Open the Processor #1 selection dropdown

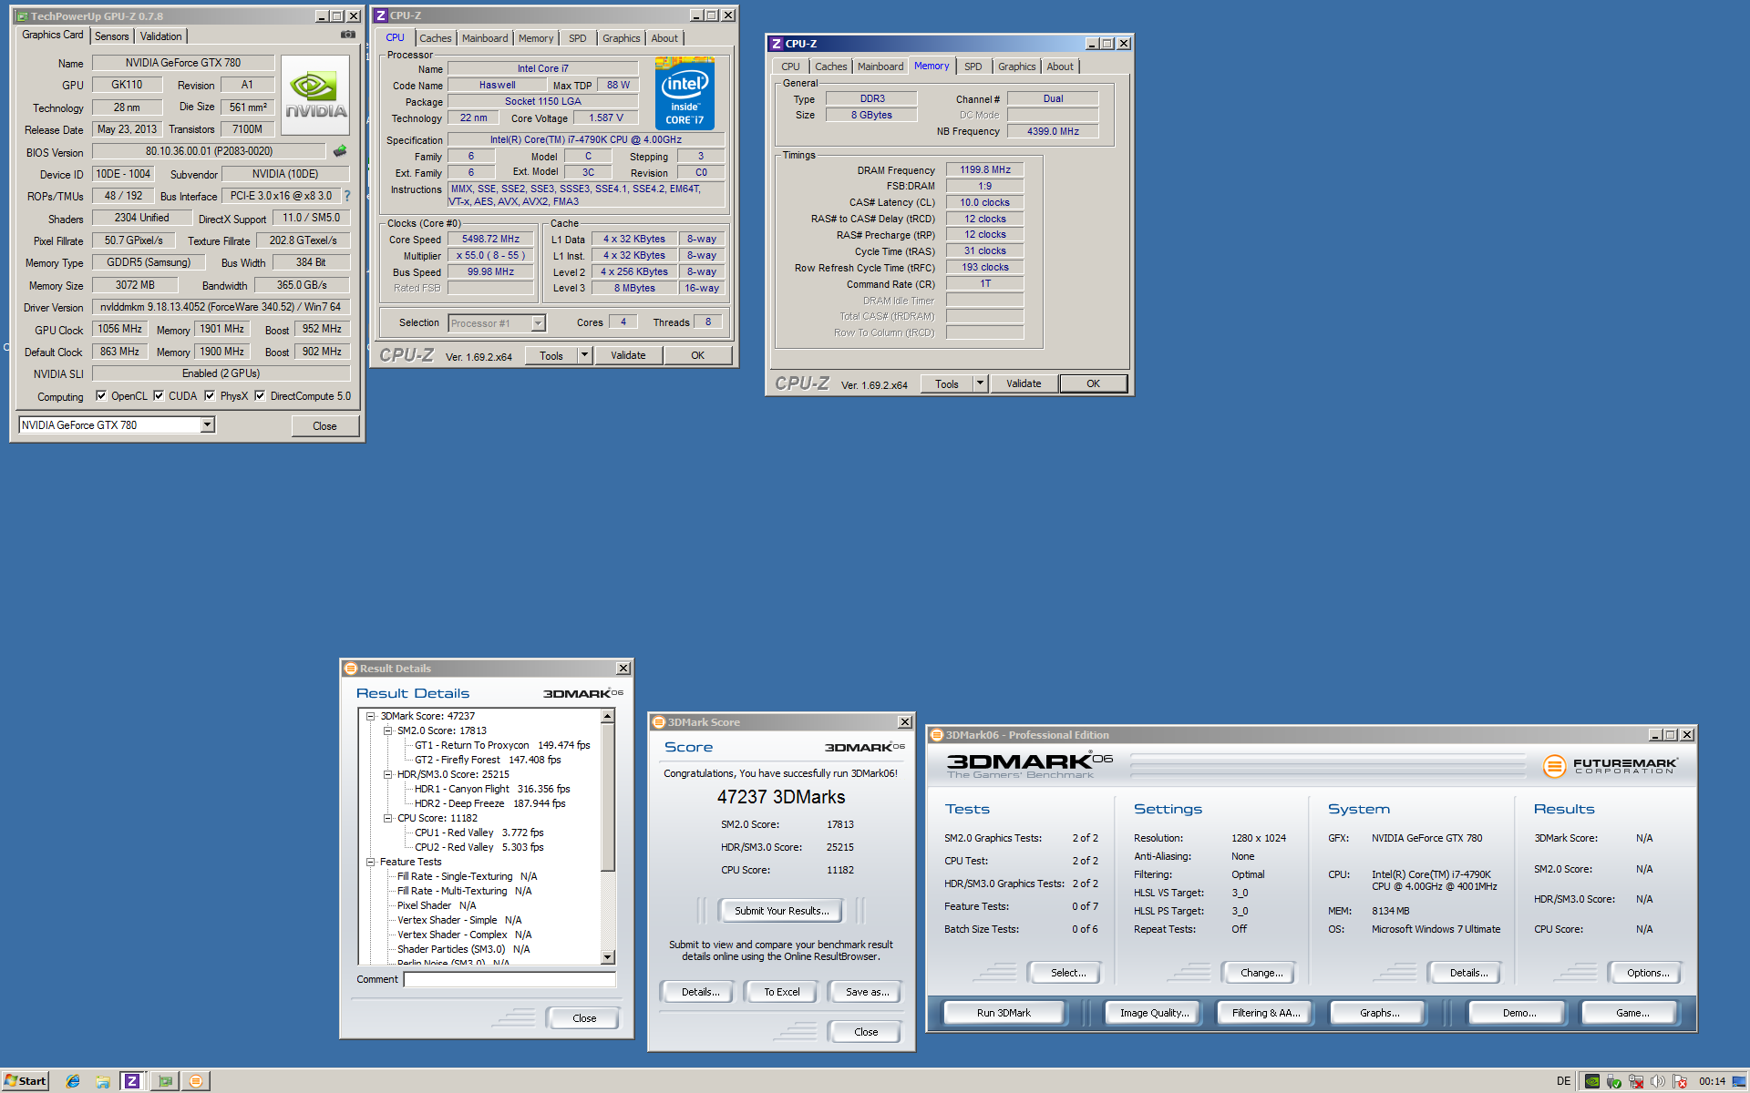coord(538,323)
